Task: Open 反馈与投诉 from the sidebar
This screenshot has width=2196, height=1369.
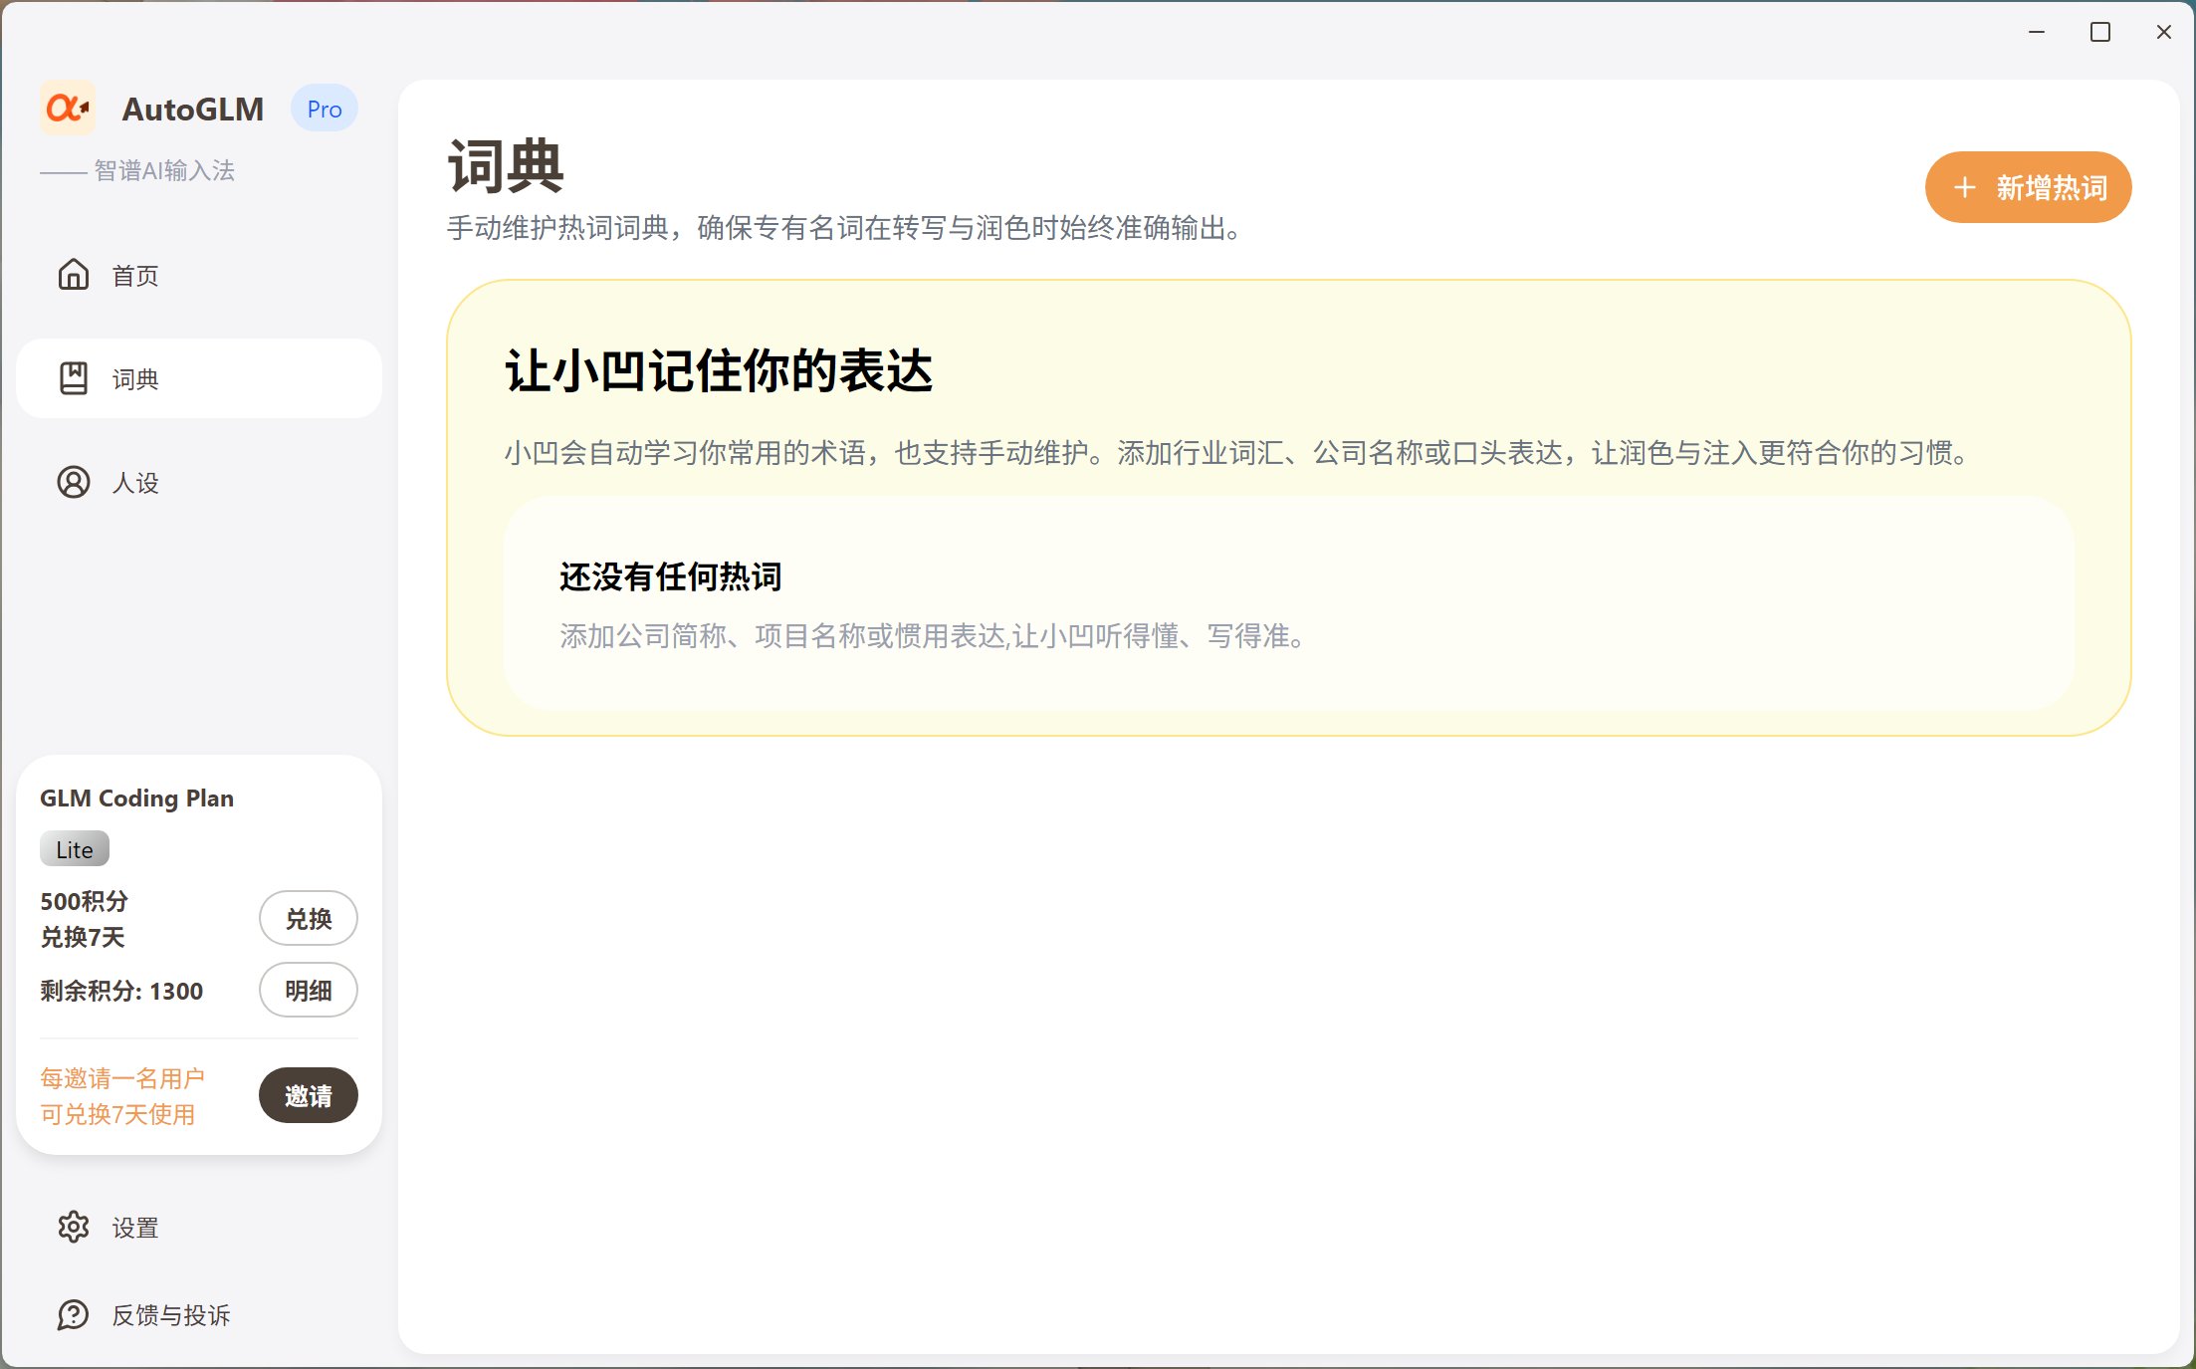Action: tap(171, 1314)
